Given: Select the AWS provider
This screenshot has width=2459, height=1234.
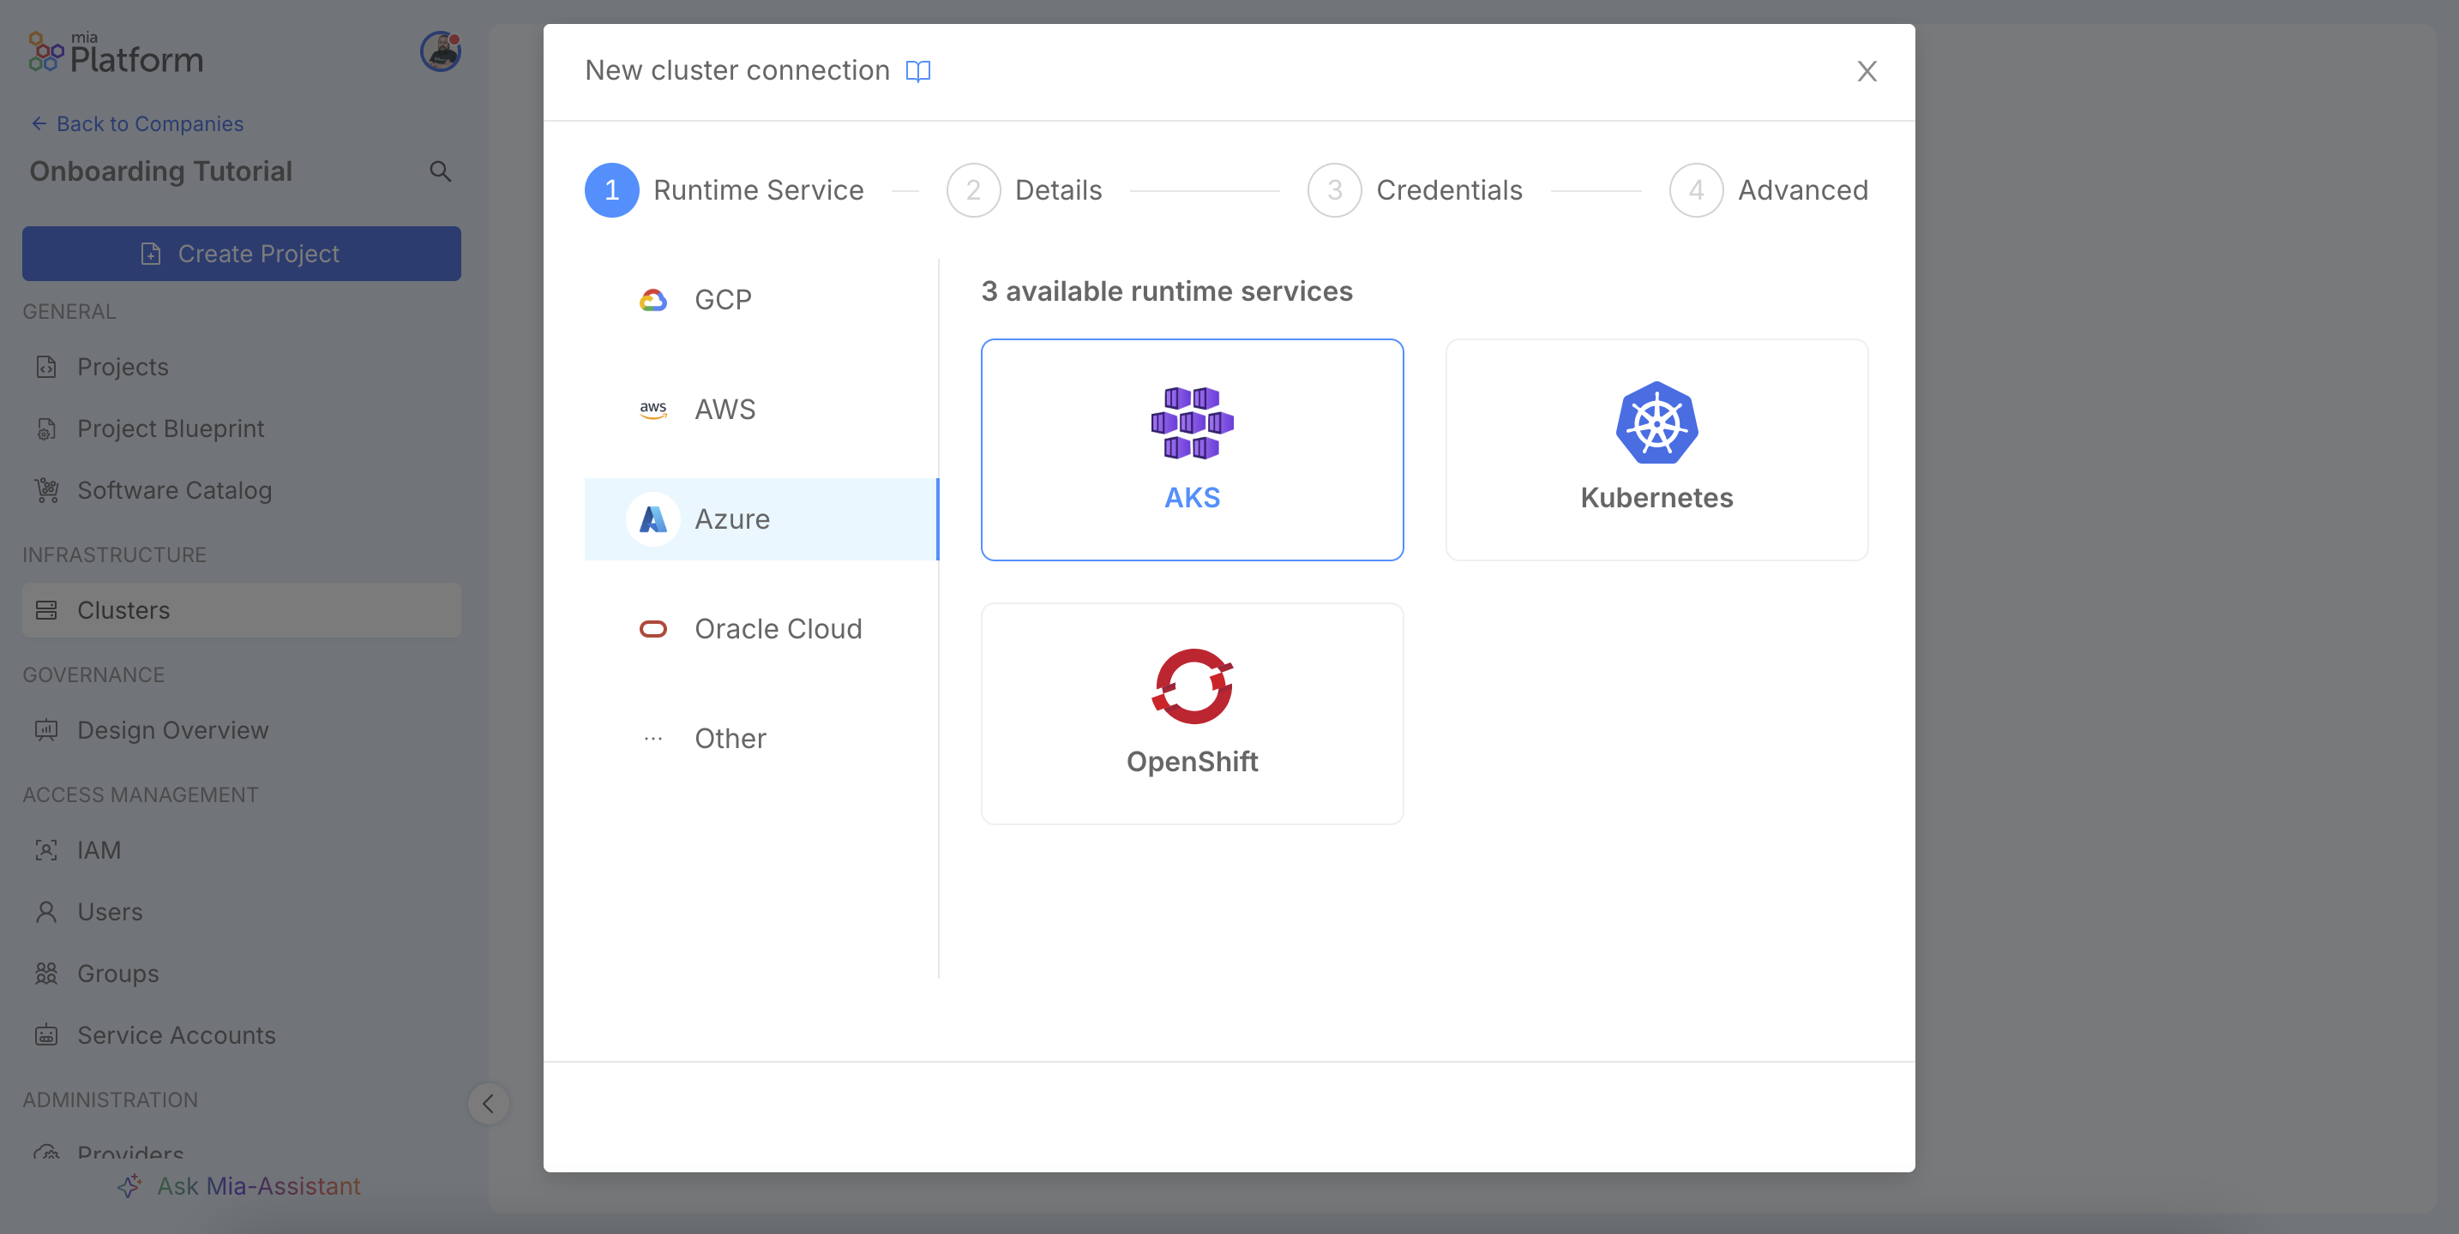Looking at the screenshot, I should pyautogui.click(x=761, y=410).
